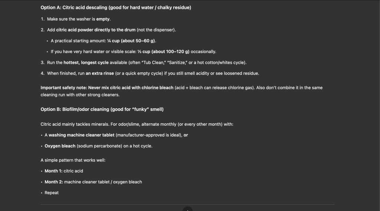Click the "cleaning run with other strong cleaners" line

80,95
